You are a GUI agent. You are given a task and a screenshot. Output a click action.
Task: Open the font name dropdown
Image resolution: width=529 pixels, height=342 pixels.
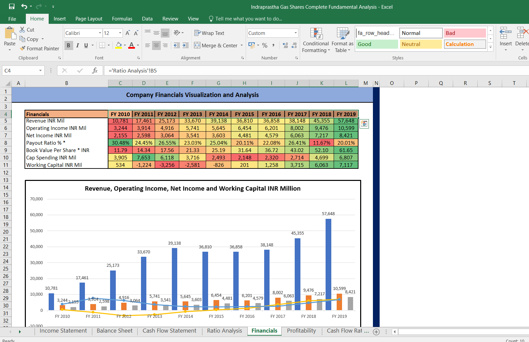point(100,33)
